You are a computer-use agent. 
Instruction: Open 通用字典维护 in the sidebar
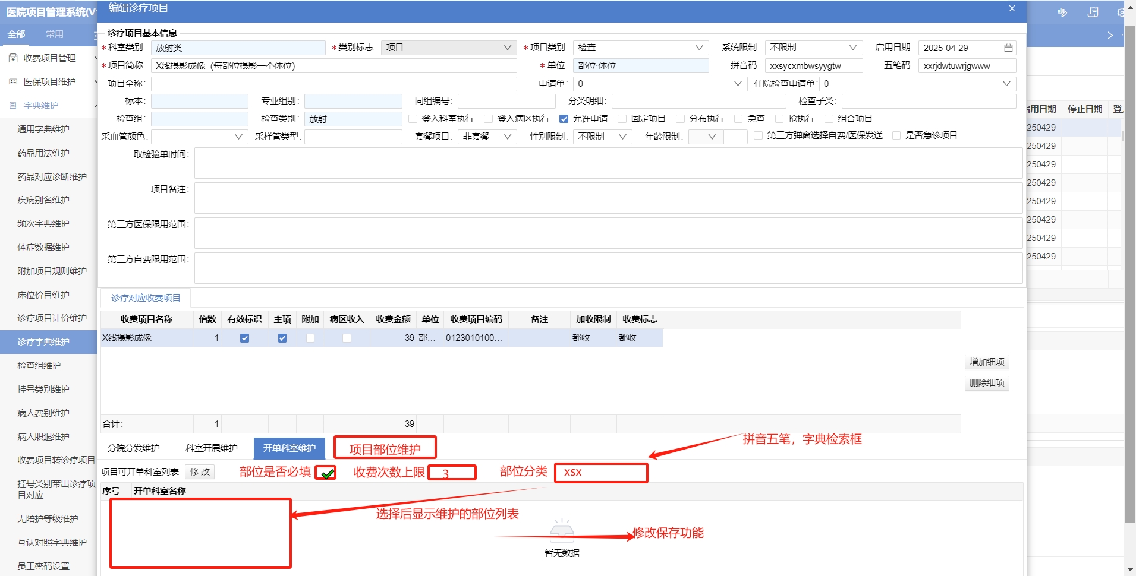(43, 129)
